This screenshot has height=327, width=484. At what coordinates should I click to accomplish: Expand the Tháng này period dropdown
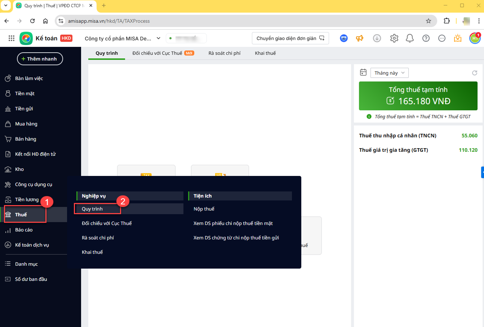pyautogui.click(x=389, y=73)
